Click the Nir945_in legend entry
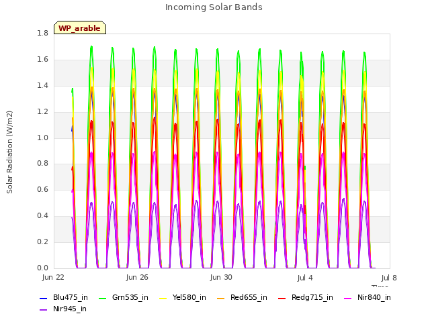Screen dimensions: 430x322 click(63, 309)
